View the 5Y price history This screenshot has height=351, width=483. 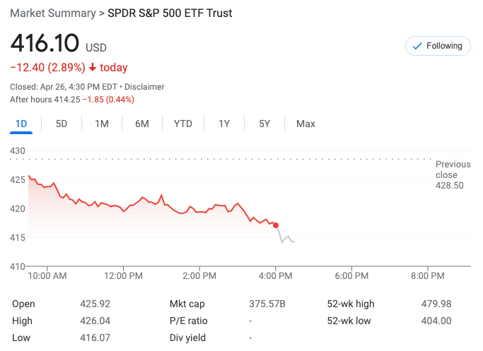tap(264, 124)
